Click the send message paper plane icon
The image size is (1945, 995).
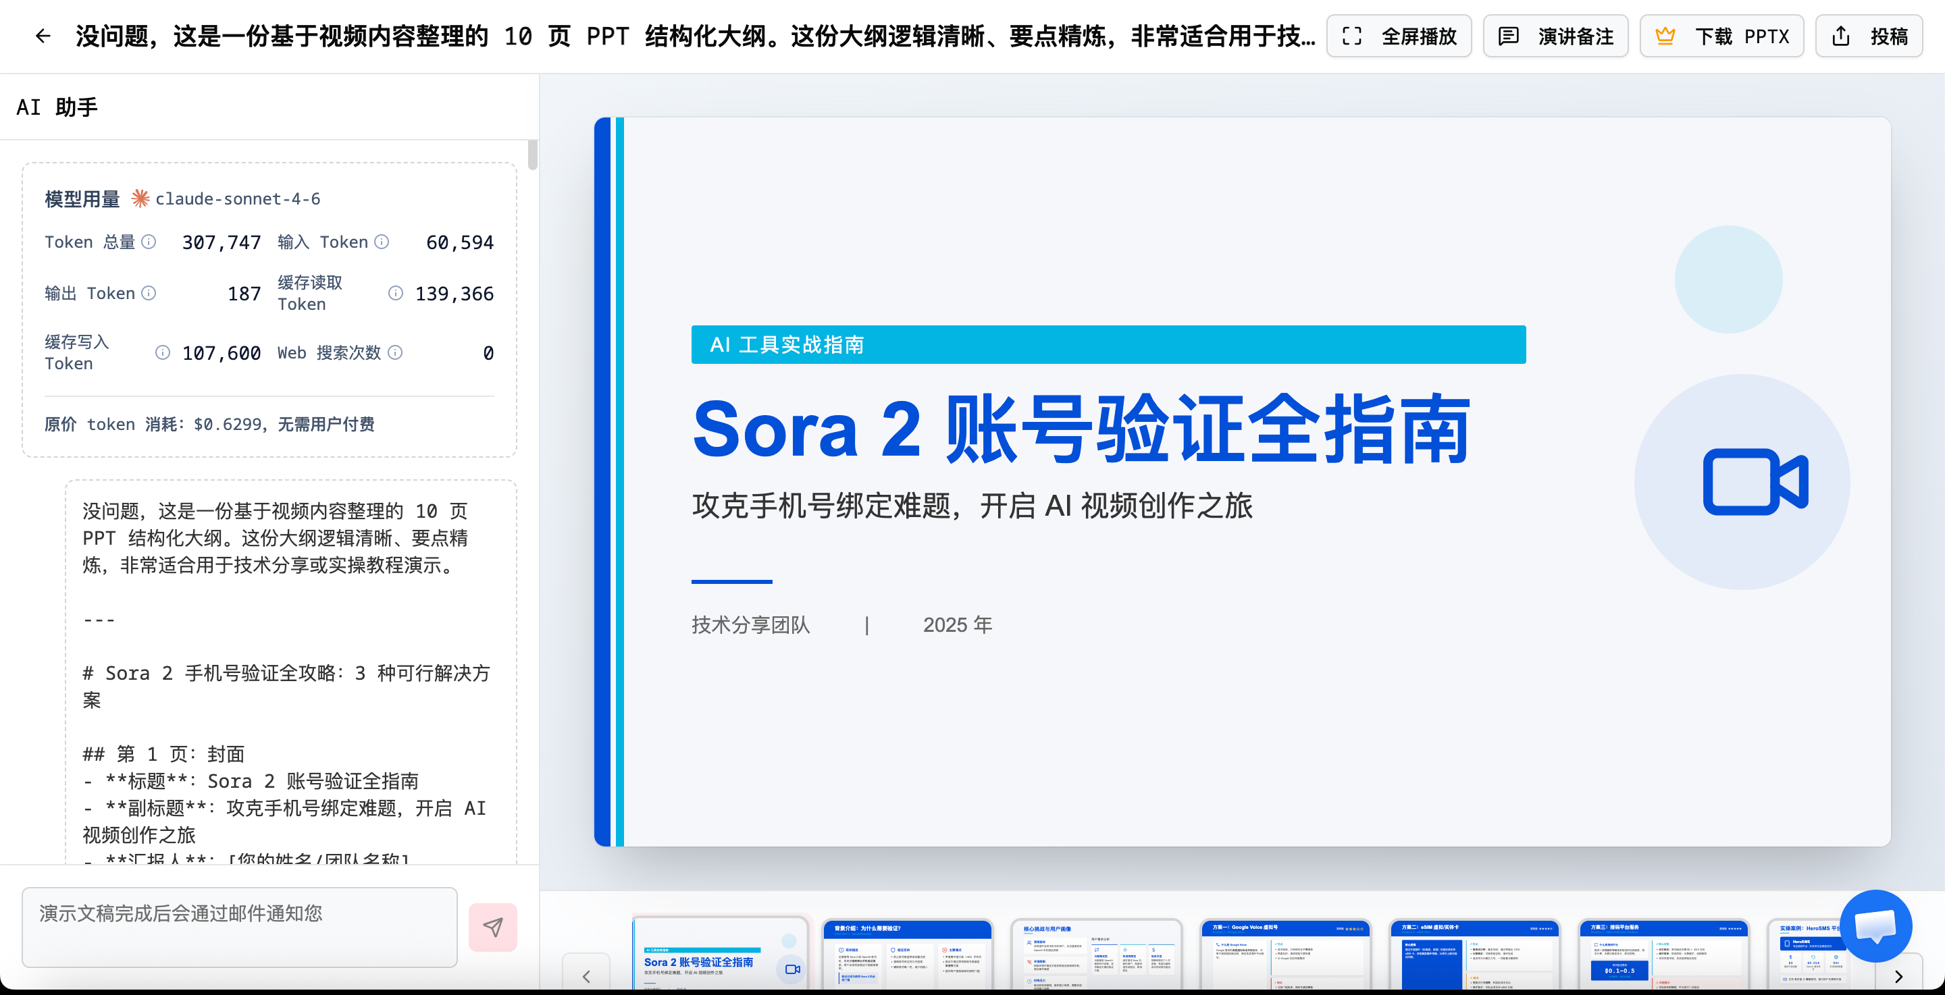click(x=492, y=926)
